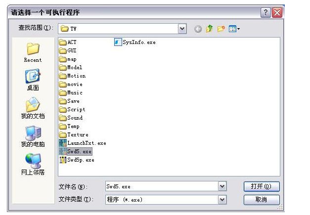Select the Save folder icon

pyautogui.click(x=63, y=101)
